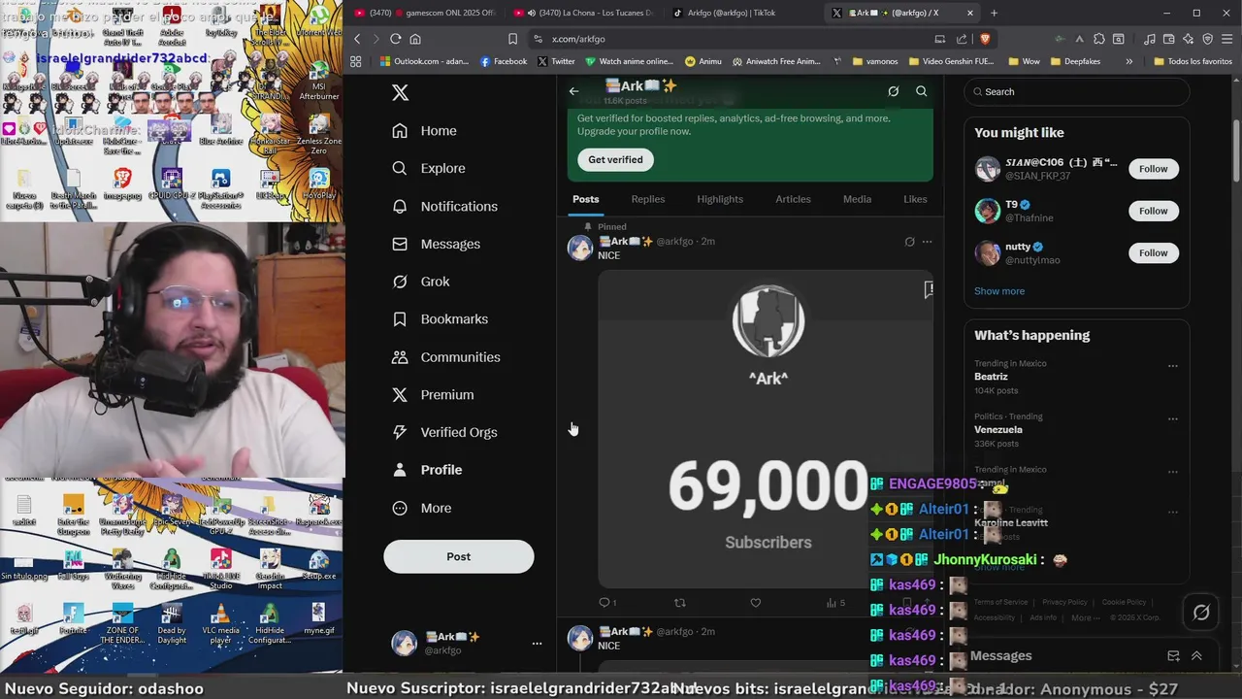The width and height of the screenshot is (1242, 699).
Task: Click search icon in profile header
Action: [921, 91]
